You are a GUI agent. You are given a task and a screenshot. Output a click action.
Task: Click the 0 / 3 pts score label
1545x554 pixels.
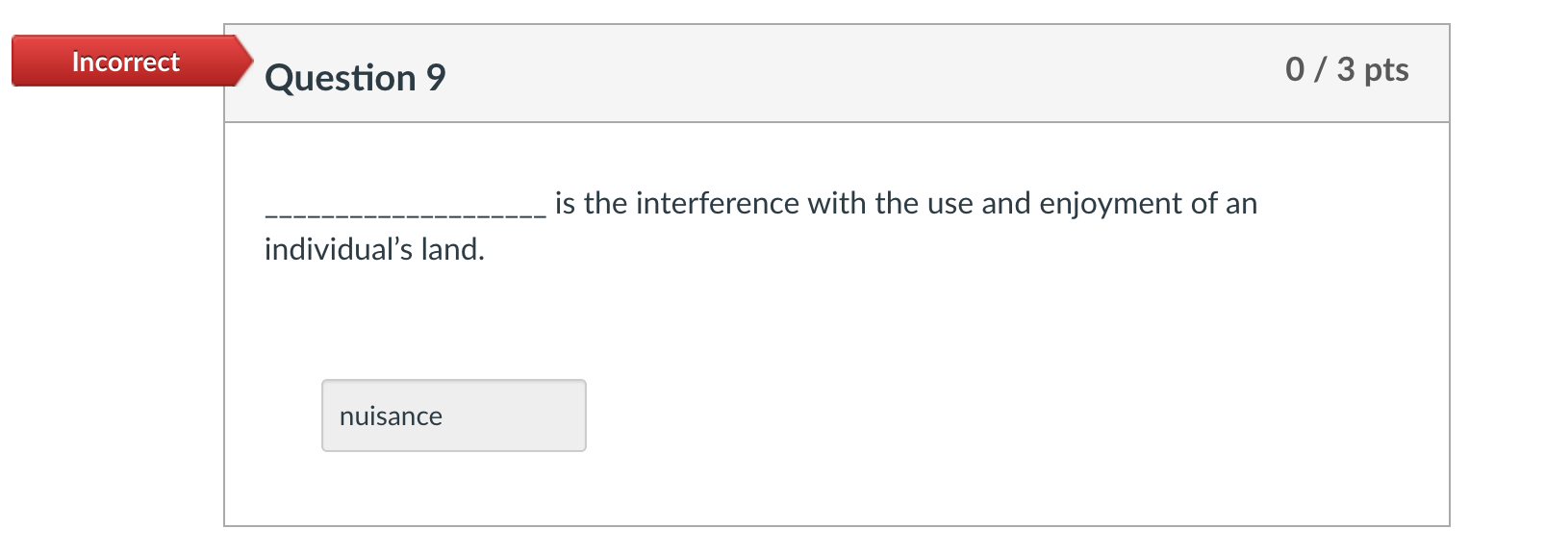(1347, 70)
